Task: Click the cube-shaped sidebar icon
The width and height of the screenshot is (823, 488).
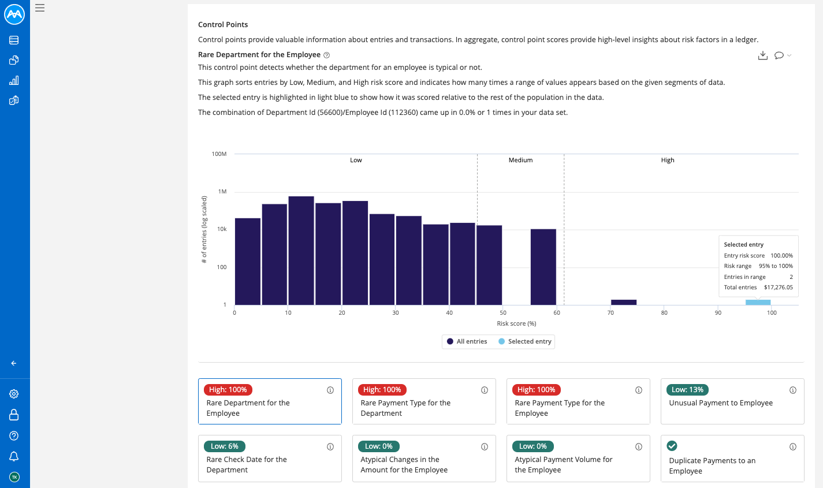Action: (14, 99)
